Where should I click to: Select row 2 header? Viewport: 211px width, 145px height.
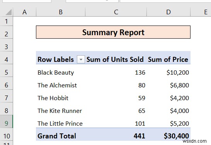tap(6, 32)
